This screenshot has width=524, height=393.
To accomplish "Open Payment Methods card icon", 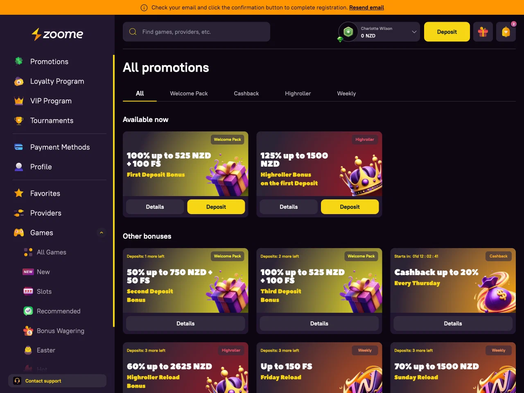I will point(19,147).
